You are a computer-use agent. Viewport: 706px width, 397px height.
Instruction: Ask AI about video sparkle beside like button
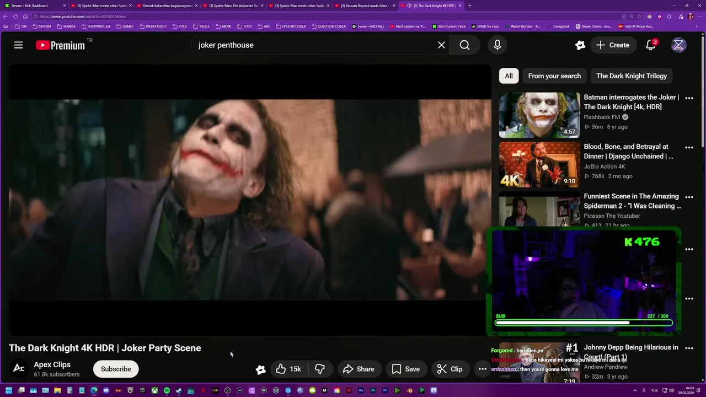261,369
